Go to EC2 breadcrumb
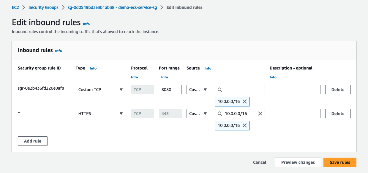 (x=15, y=7)
